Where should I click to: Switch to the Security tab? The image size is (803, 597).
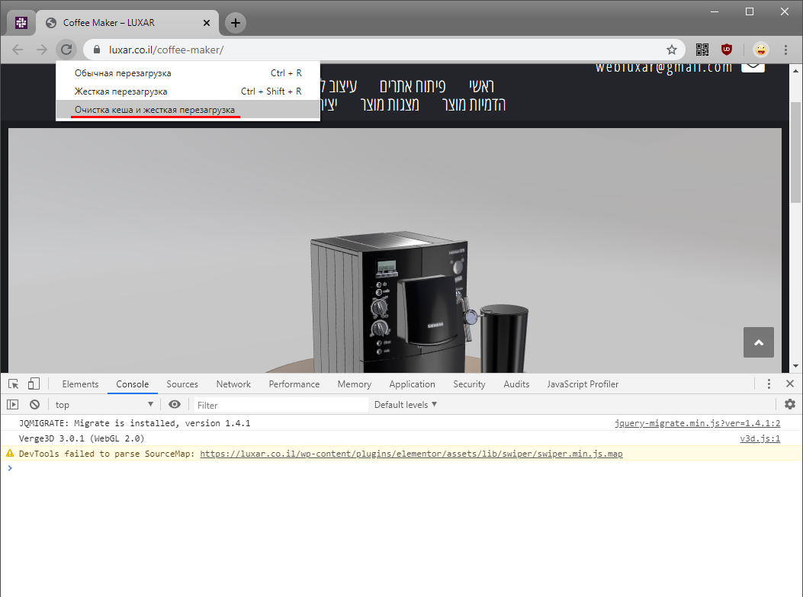(x=469, y=384)
